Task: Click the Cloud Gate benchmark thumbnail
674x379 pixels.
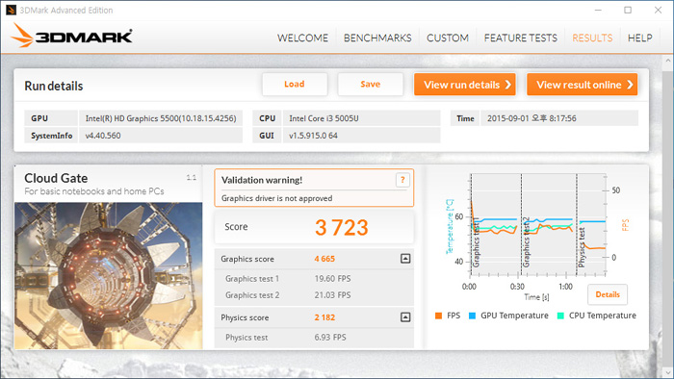Action: (x=108, y=275)
